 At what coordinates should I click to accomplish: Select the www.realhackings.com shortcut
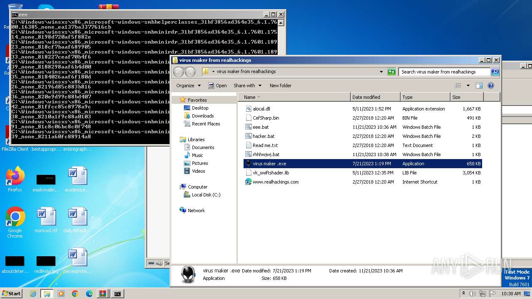click(x=276, y=182)
